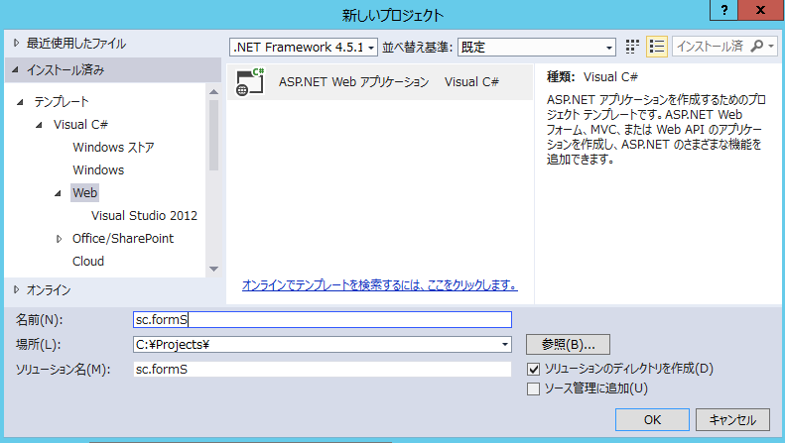Viewport: 785px width, 443px height.
Task: Click the OK button
Action: 652,419
